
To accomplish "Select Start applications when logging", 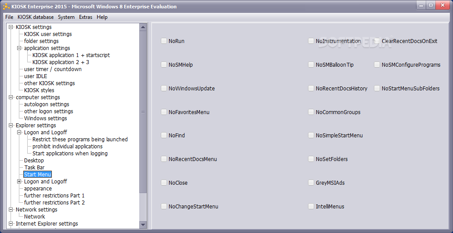I will pyautogui.click(x=70, y=154).
